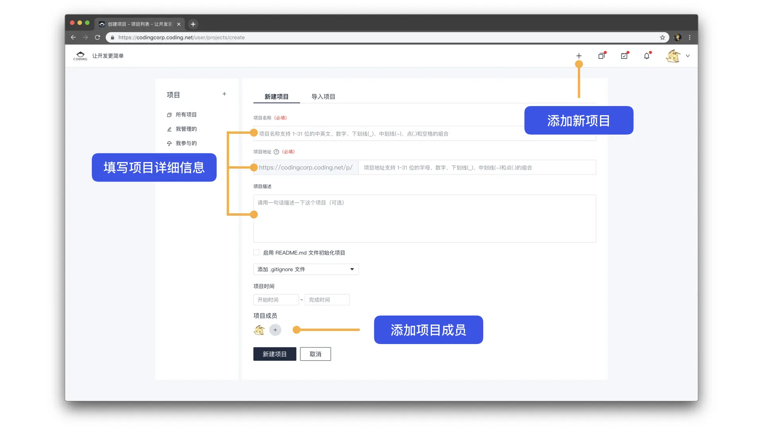763x429 pixels.
Task: Click the 取消 button
Action: (x=315, y=354)
